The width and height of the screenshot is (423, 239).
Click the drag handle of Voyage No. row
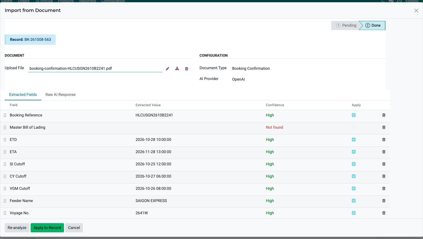[5, 213]
